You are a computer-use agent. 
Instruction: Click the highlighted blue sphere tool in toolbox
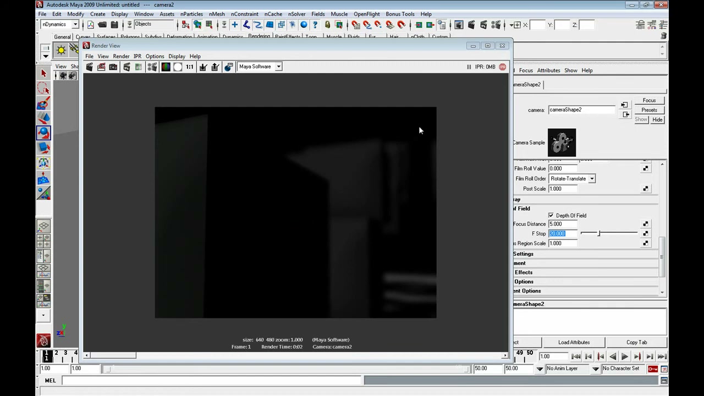click(x=43, y=133)
